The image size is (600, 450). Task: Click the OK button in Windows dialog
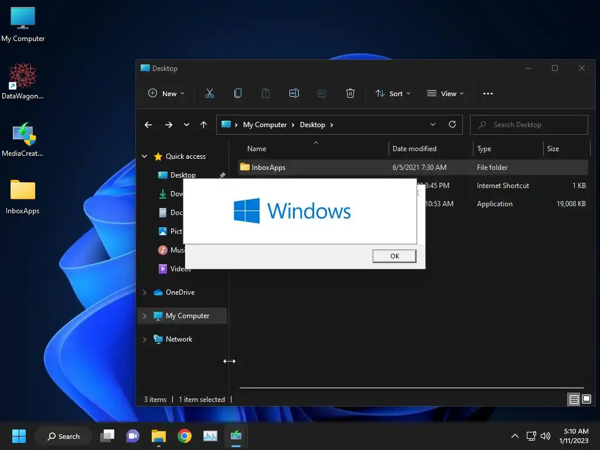pos(394,256)
